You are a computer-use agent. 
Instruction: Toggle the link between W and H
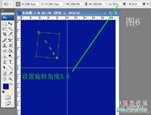point(86,4)
